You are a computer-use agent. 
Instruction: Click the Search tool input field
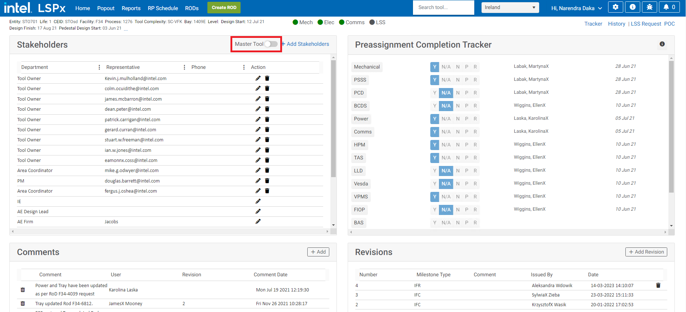(x=443, y=8)
